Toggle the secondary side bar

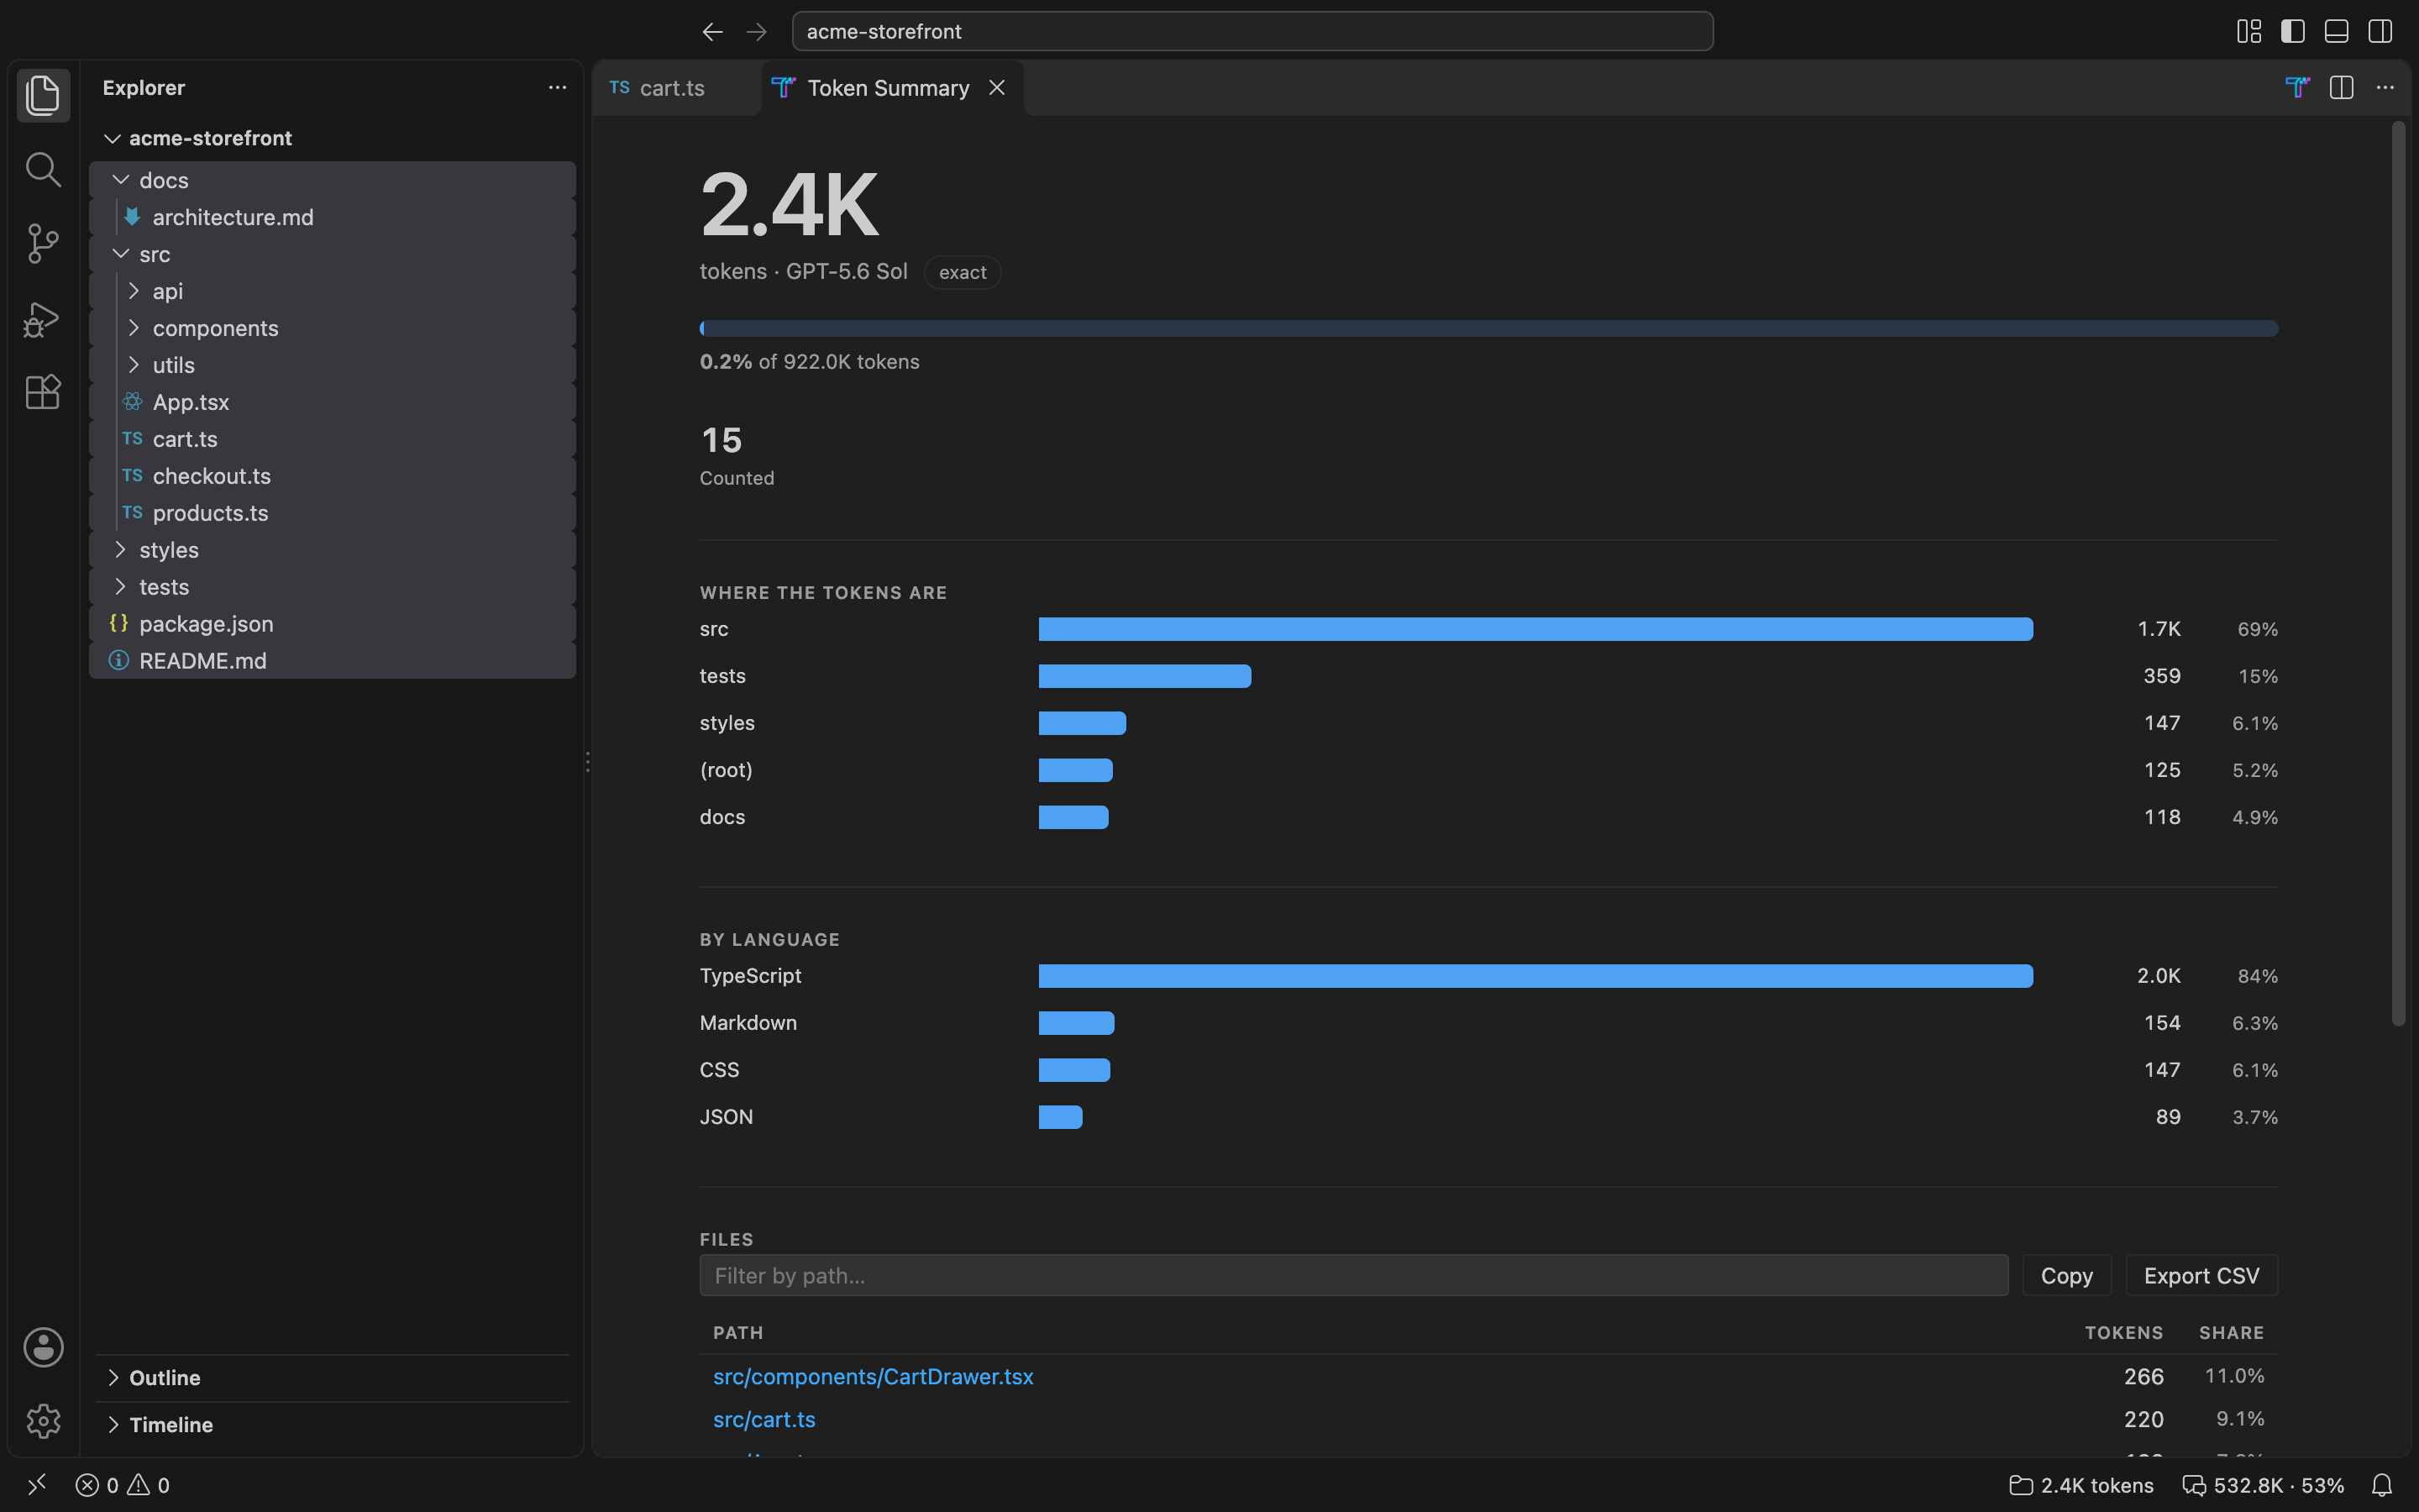point(2380,32)
